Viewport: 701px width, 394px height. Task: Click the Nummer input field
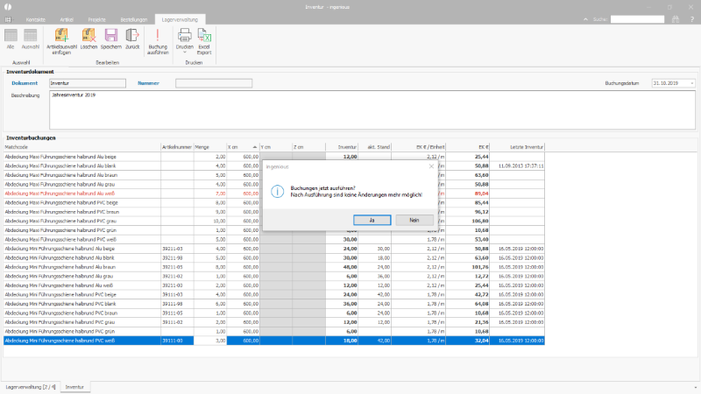pyautogui.click(x=214, y=83)
